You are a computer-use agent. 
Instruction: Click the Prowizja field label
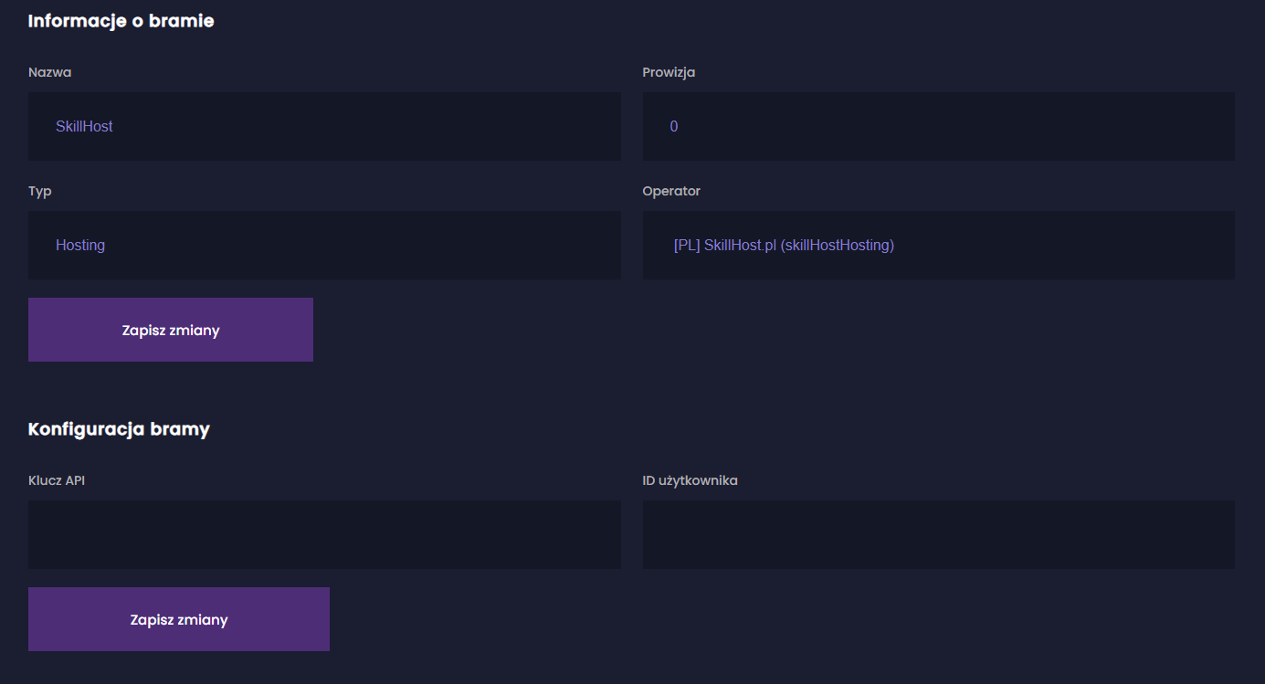(x=669, y=72)
